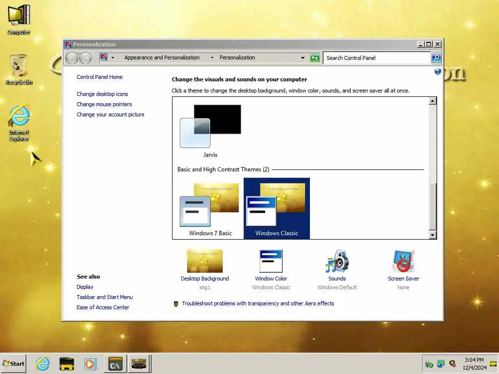Open the Sounds speaker icon
Image resolution: width=499 pixels, height=374 pixels.
337,261
